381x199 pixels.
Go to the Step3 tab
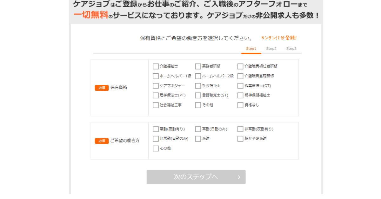(x=291, y=49)
